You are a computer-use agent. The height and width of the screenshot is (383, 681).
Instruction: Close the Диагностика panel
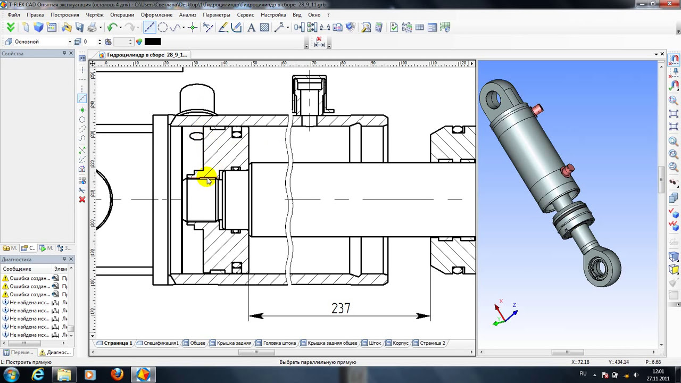[x=71, y=259]
